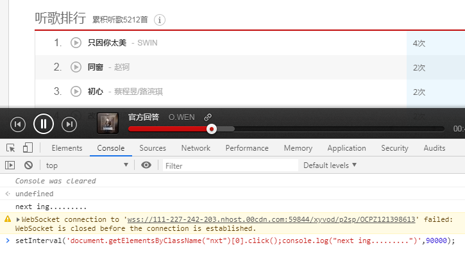Play the song 只因你太美
This screenshot has height=270, width=465.
[76, 43]
